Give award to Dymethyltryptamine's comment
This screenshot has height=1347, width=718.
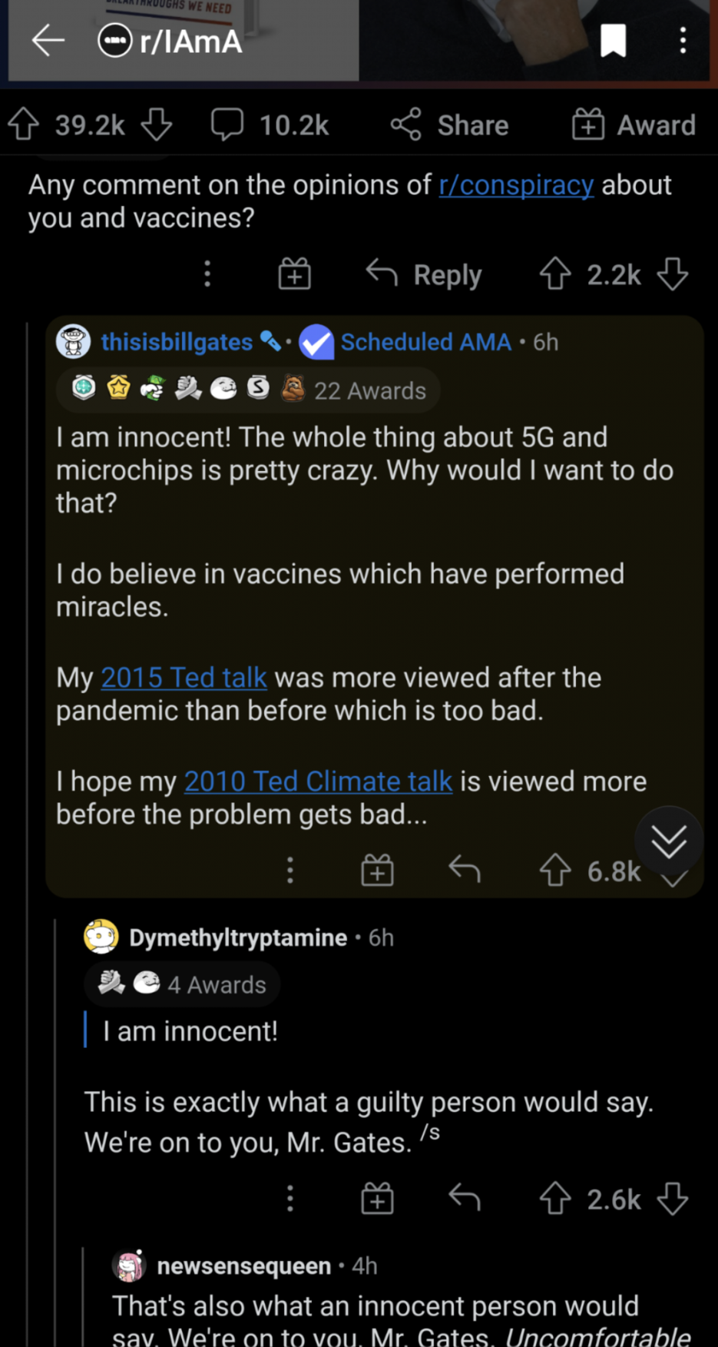click(377, 1199)
